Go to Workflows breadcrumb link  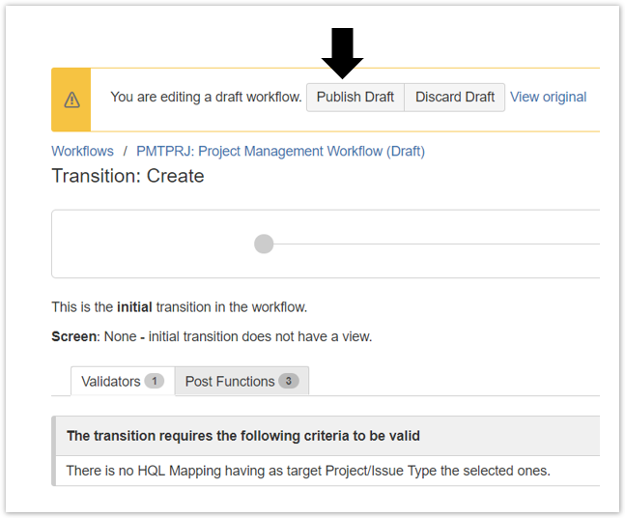[82, 151]
